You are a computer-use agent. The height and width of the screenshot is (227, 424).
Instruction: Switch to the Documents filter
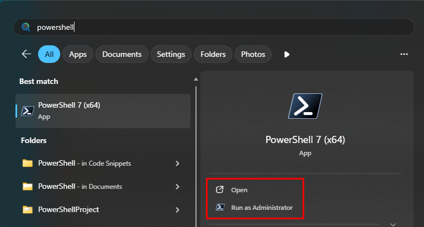pyautogui.click(x=122, y=54)
